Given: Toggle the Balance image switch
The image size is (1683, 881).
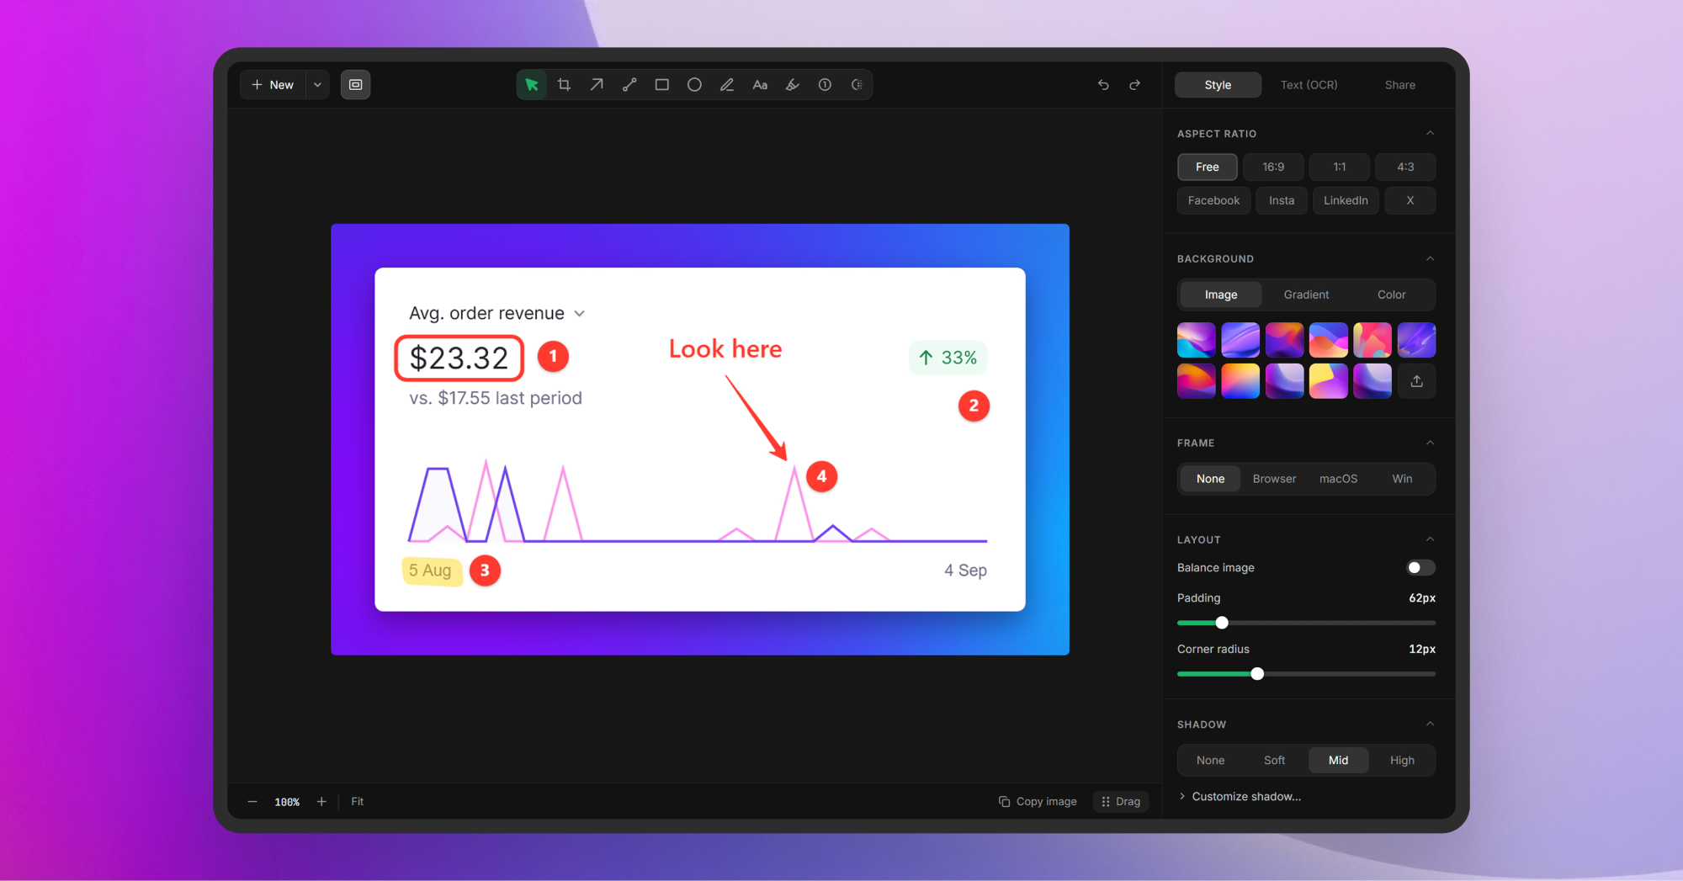Looking at the screenshot, I should coord(1420,568).
